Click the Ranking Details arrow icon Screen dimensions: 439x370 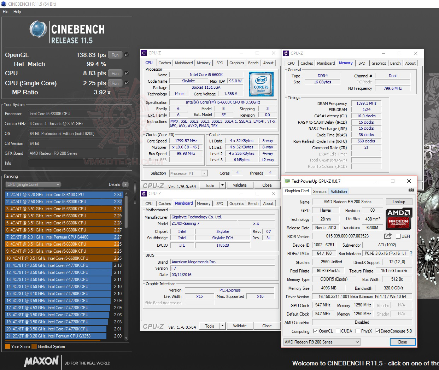pos(125,184)
